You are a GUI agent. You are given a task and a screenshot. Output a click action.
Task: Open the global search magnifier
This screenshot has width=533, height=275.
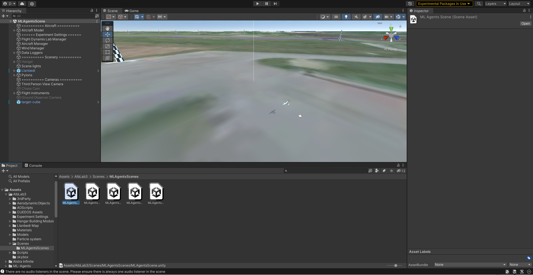click(479, 4)
